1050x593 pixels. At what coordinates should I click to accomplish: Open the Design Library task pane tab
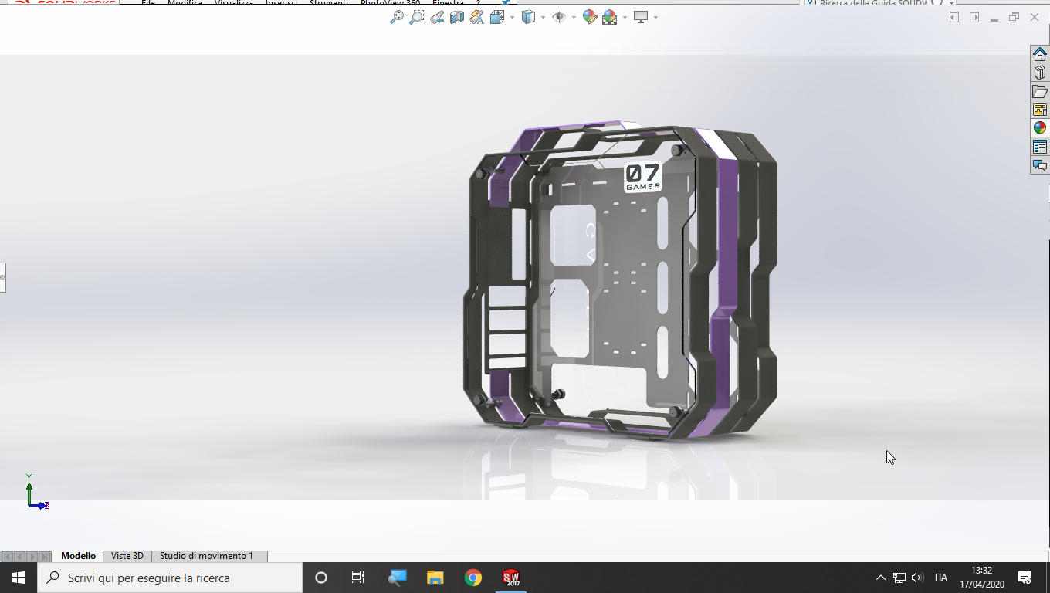(x=1040, y=73)
